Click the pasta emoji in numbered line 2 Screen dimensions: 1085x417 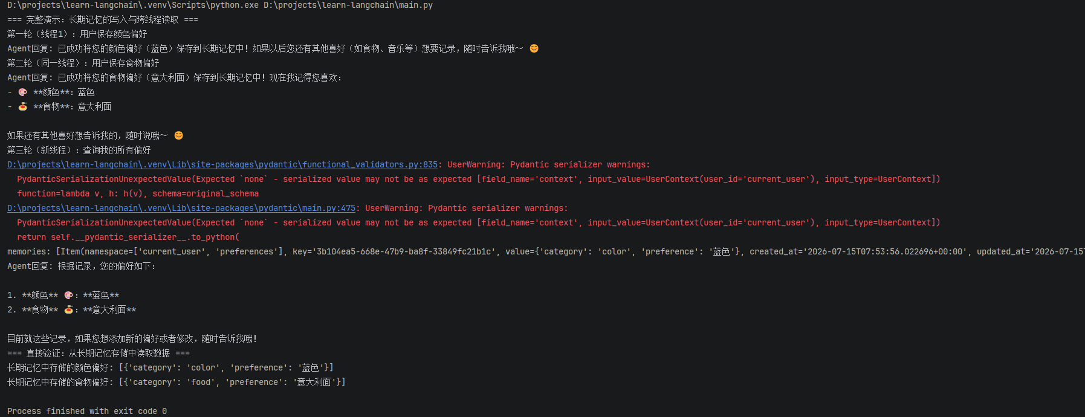click(x=69, y=309)
